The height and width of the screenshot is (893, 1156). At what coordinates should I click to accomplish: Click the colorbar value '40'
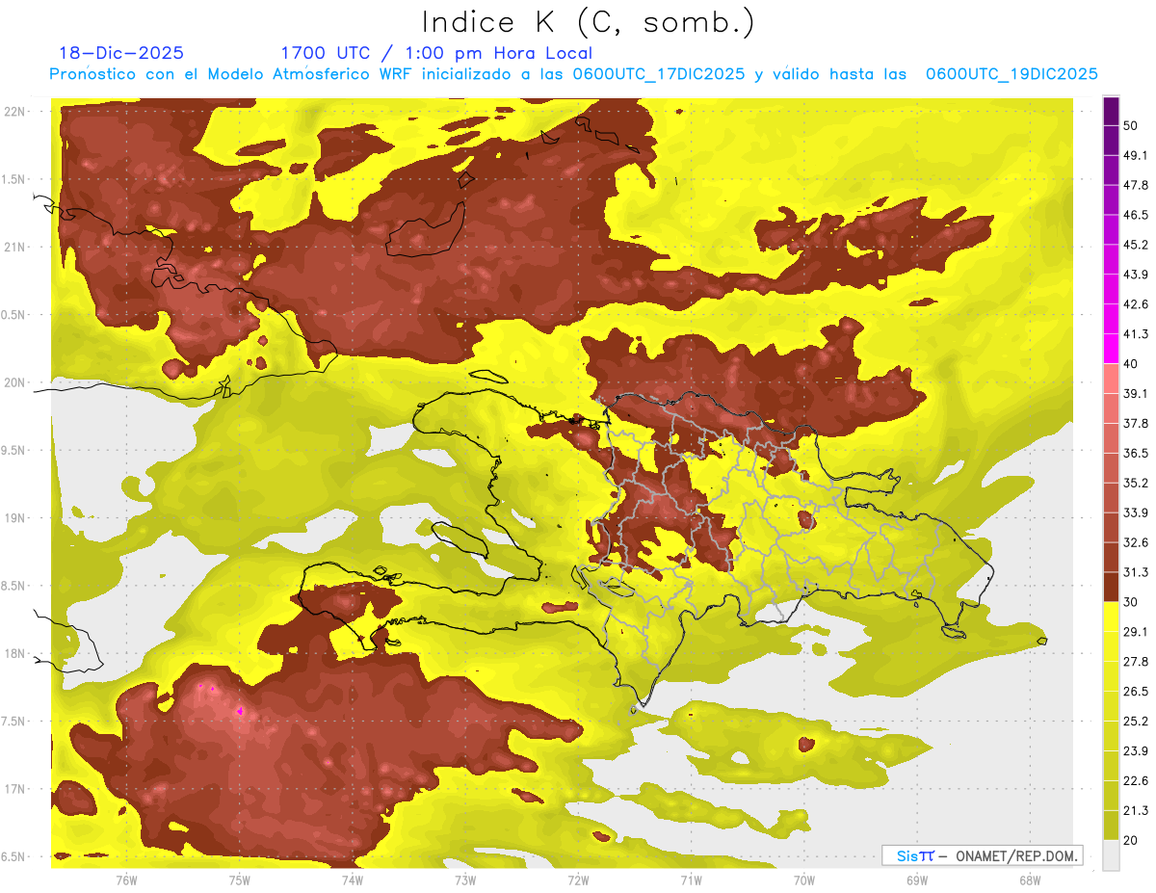pos(1131,364)
